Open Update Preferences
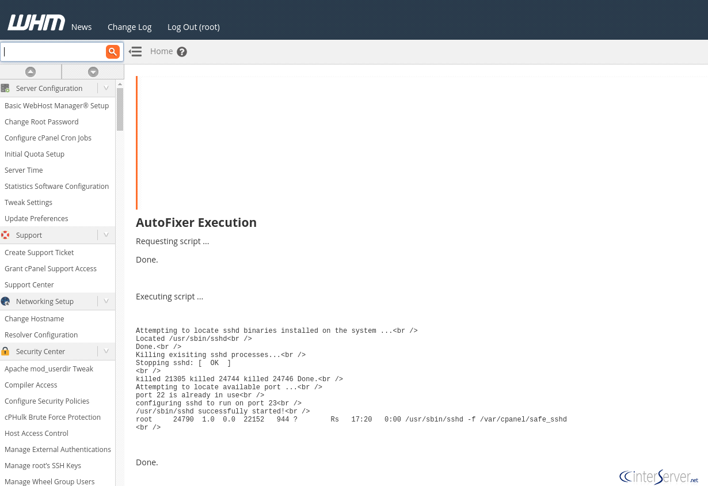Image resolution: width=708 pixels, height=486 pixels. [x=36, y=218]
